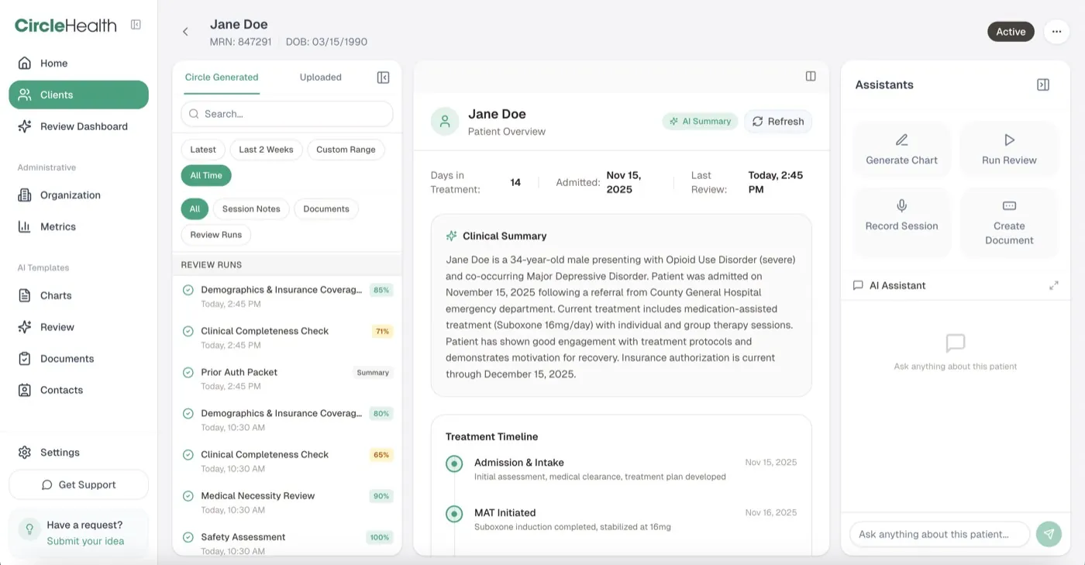
Task: Open Documents templates in sidebar
Action: [x=78, y=359]
